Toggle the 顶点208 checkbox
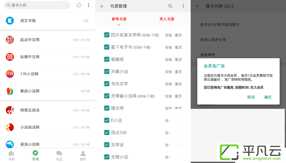The image size is (286, 163). click(107, 132)
